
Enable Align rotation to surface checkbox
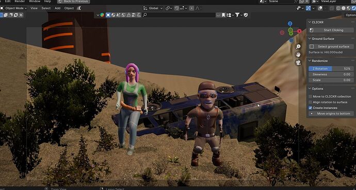click(310, 102)
